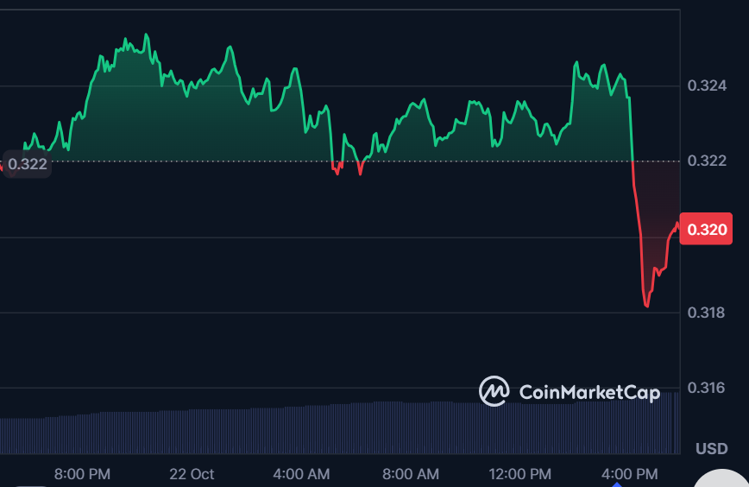Select the 8:00 PM time axis label
This screenshot has height=487, width=749.
point(82,474)
